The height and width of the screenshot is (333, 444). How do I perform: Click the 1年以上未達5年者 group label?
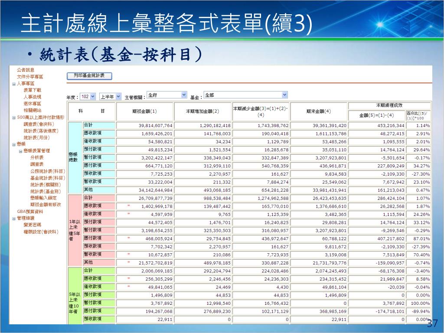75,230
